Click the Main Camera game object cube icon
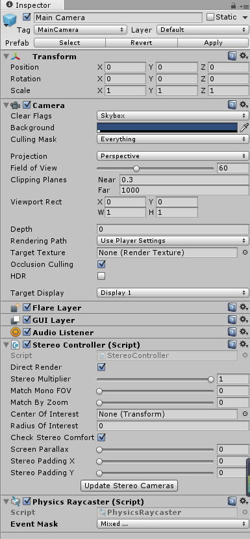 click(8, 20)
